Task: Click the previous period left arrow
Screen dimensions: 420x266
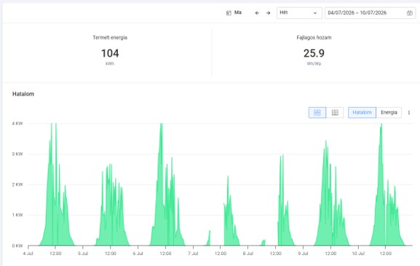Action: point(257,13)
